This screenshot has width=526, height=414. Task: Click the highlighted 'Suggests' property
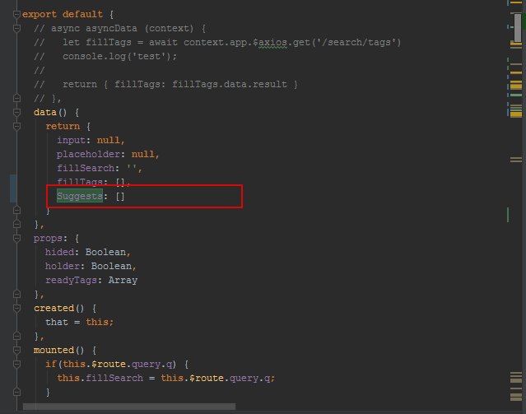[80, 196]
